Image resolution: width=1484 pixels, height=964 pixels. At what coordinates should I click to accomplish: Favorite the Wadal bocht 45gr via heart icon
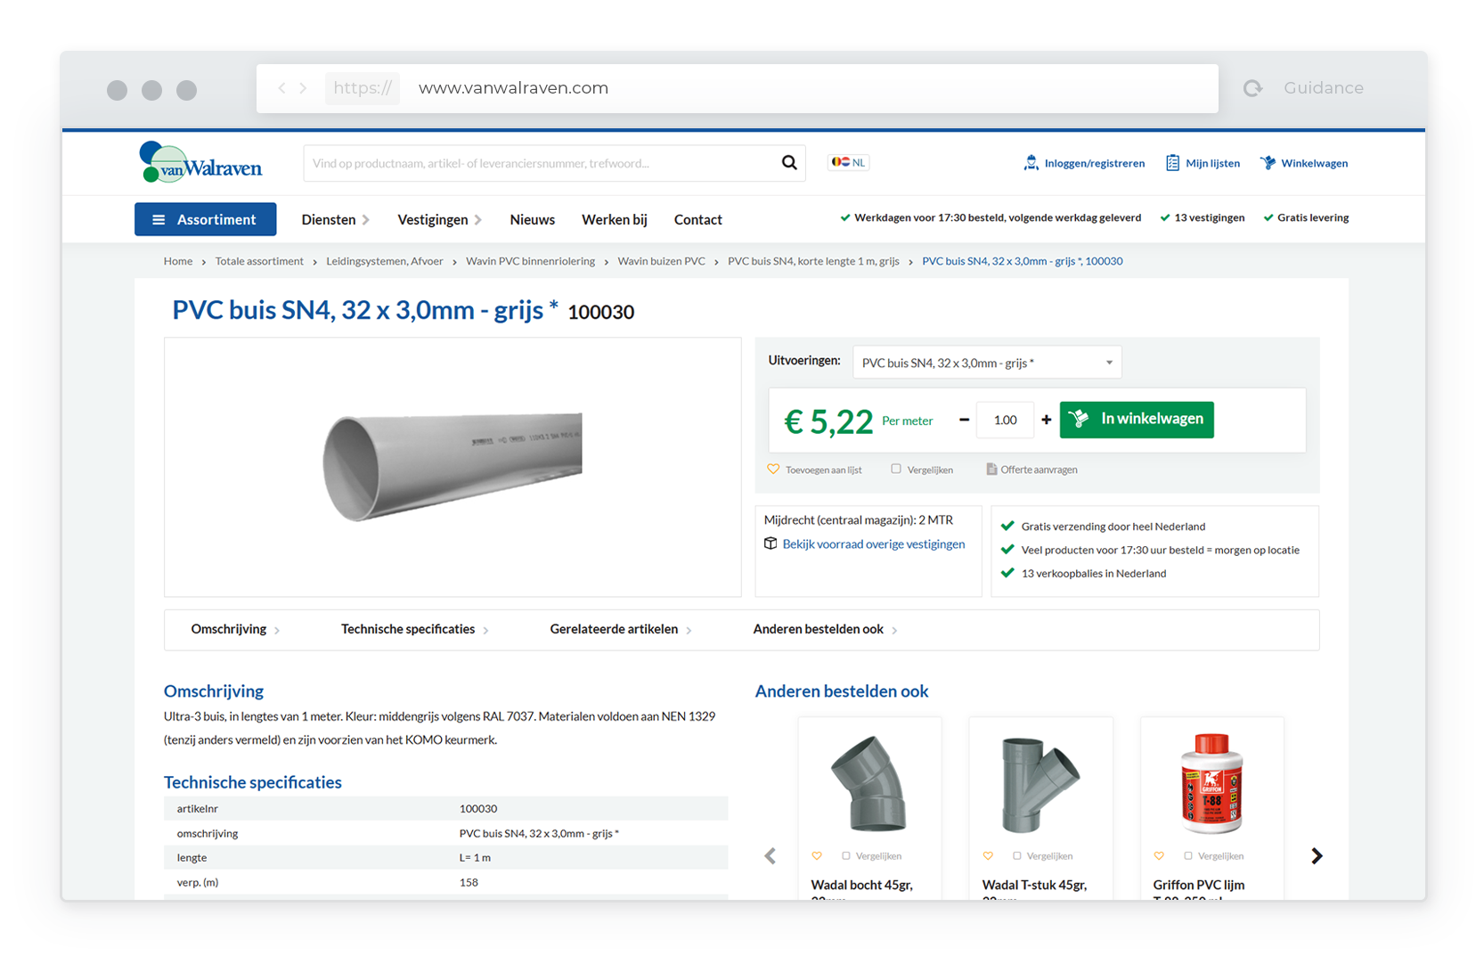point(817,855)
